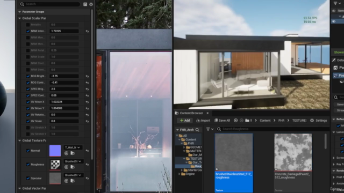Toggle the Specular texture checkbox
The image size is (344, 193).
[x=28, y=178]
